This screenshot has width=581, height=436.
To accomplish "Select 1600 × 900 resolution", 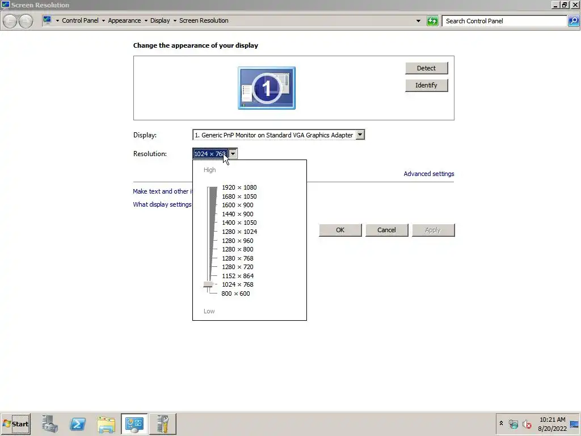I will (x=238, y=205).
